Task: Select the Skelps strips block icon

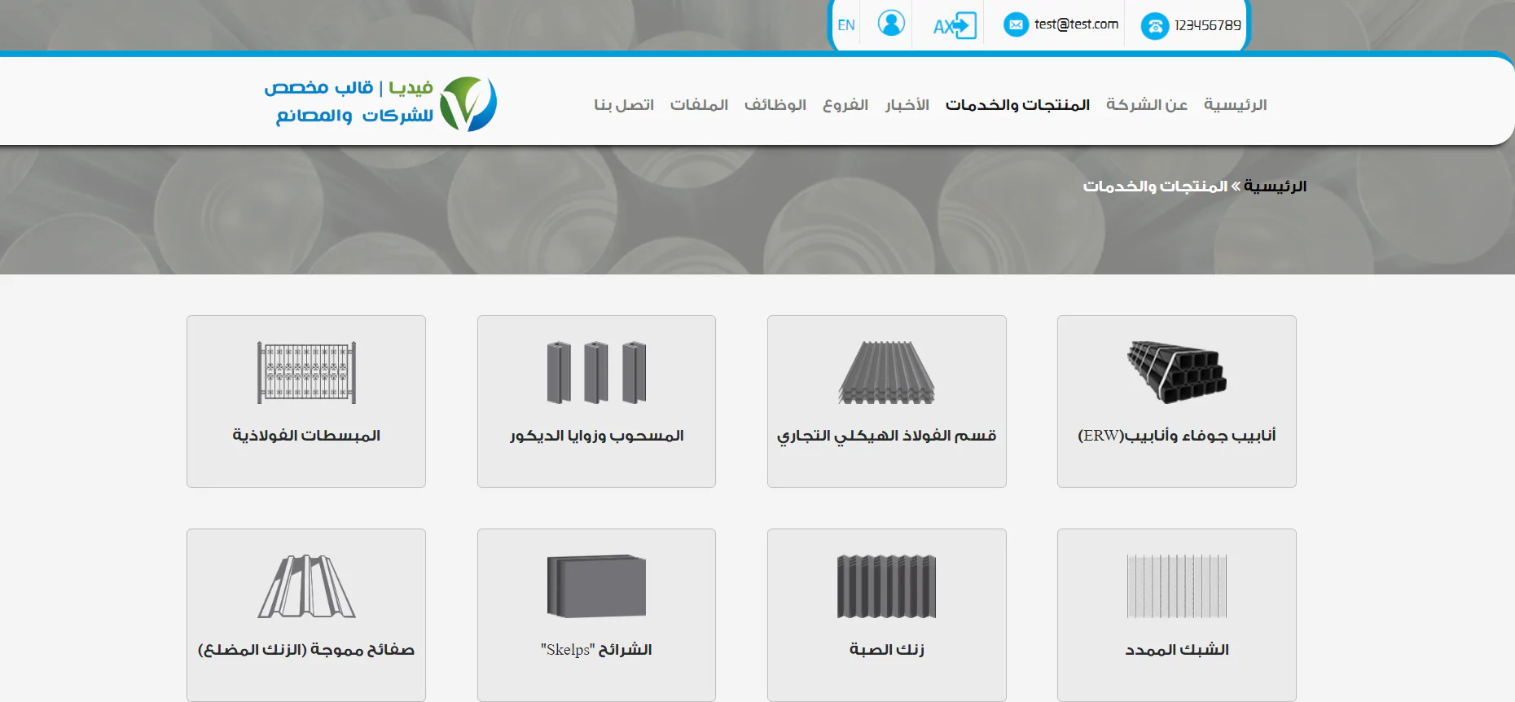Action: pyautogui.click(x=596, y=586)
